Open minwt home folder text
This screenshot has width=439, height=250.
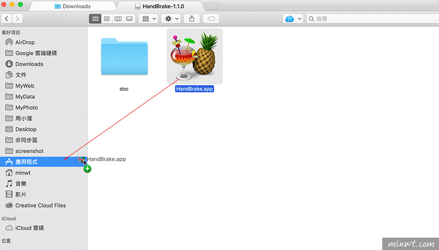coord(23,173)
